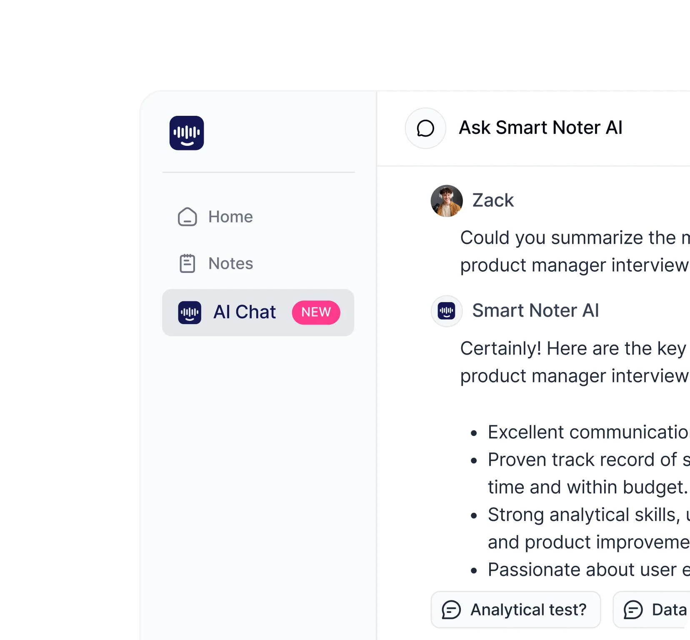
Task: Click the Ask Smart Noter AI title
Action: tap(540, 127)
